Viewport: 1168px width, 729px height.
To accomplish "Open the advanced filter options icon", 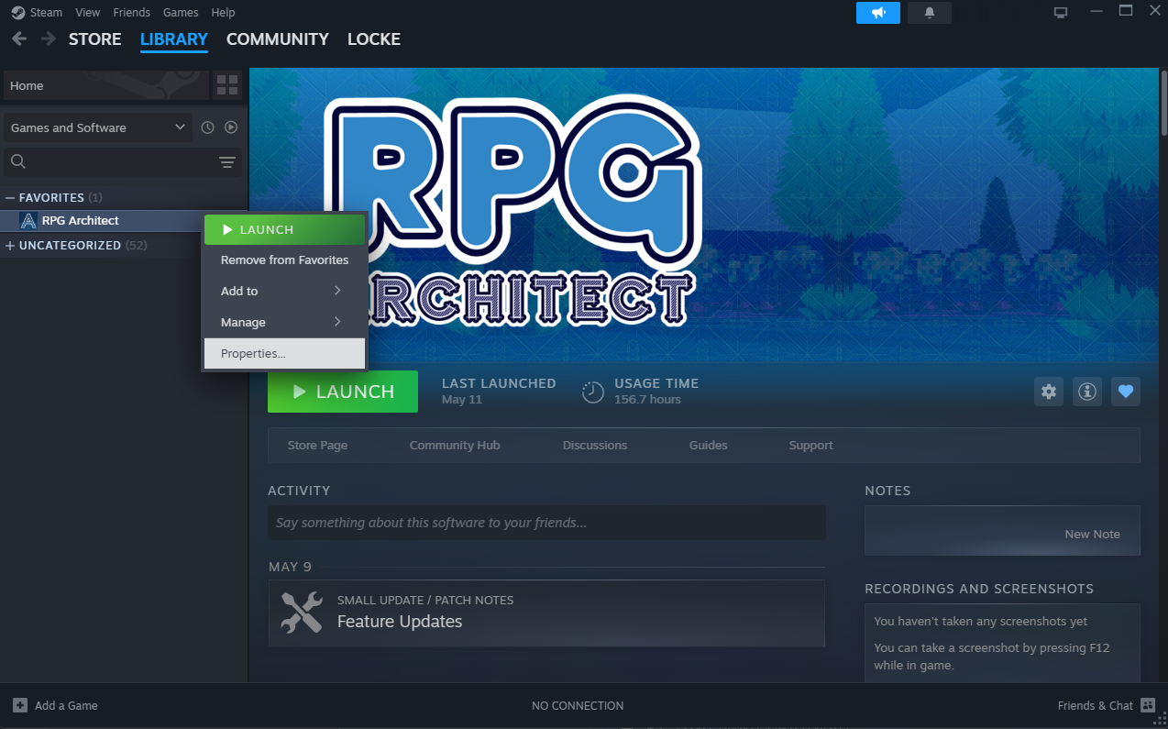I will (226, 162).
